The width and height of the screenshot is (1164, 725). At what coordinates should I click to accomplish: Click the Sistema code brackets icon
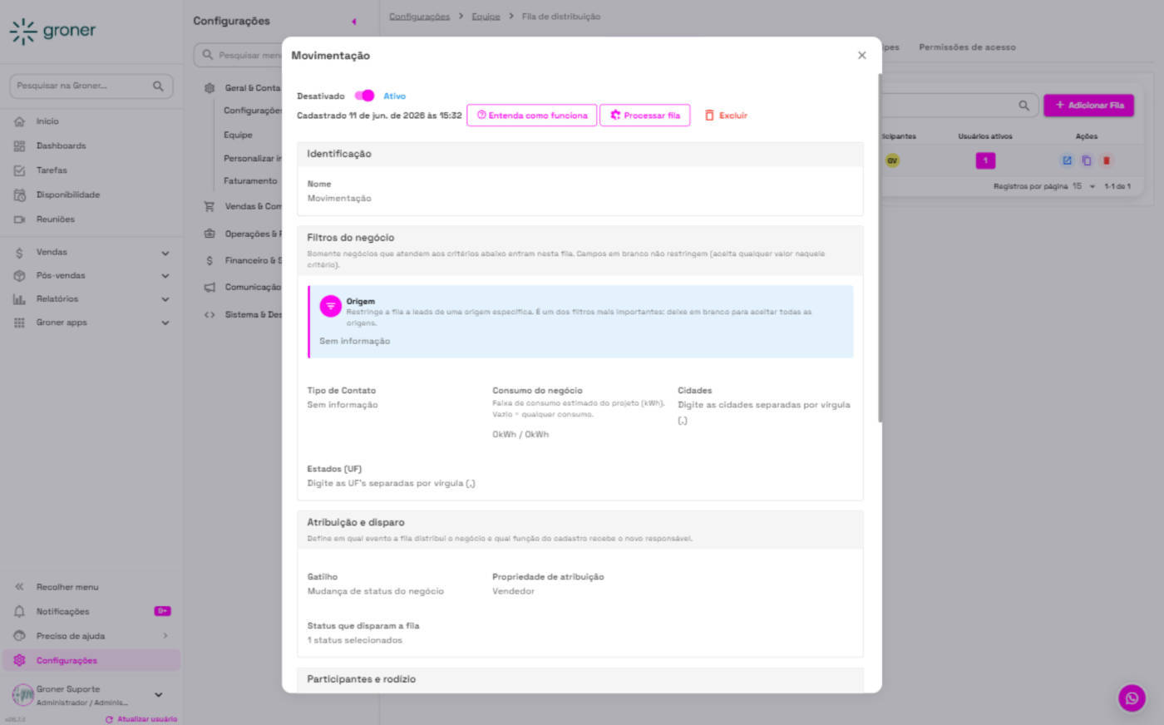coord(210,315)
